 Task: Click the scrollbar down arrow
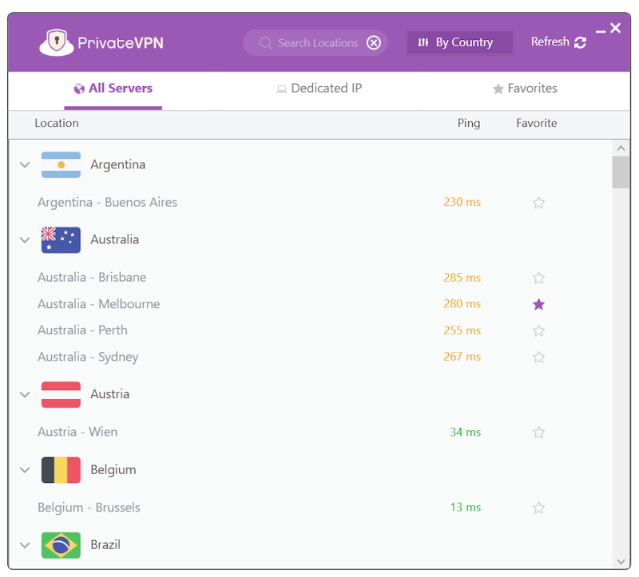point(621,562)
